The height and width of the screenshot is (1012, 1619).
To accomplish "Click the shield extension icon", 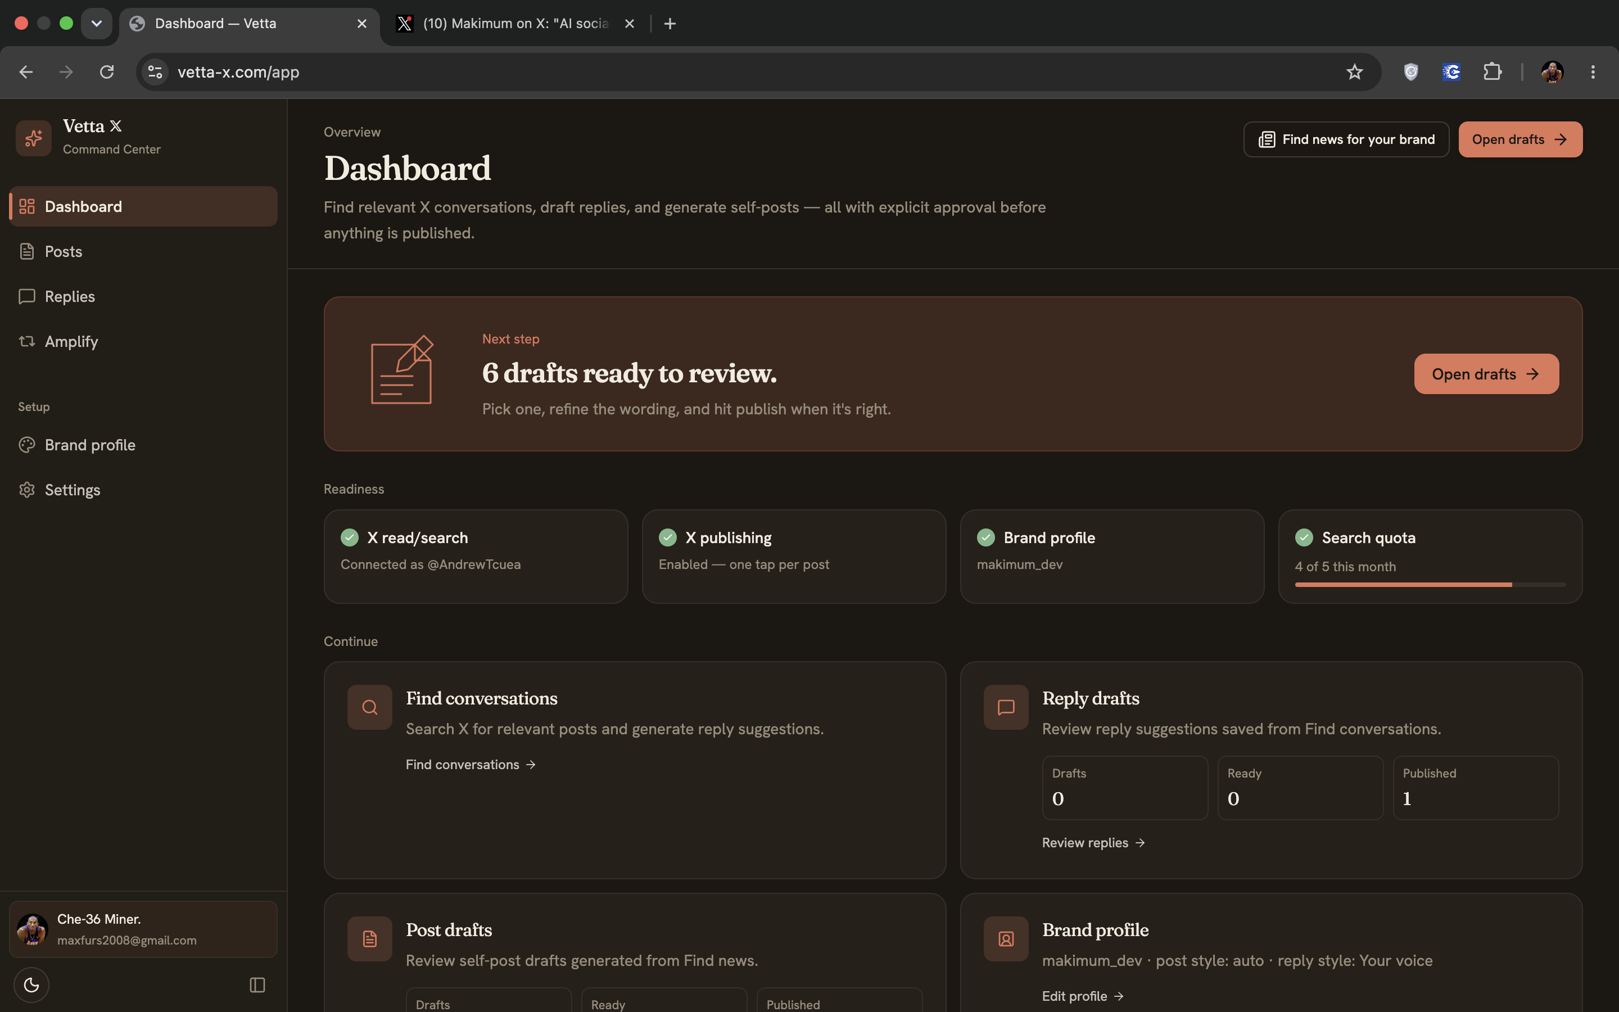I will pyautogui.click(x=1411, y=71).
